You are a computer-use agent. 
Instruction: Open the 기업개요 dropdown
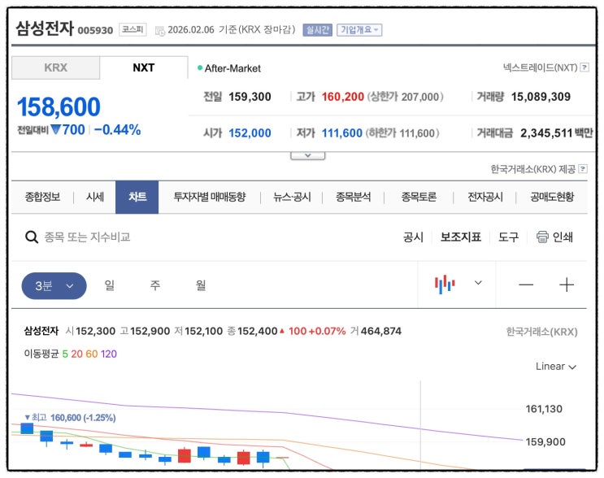[x=359, y=29]
